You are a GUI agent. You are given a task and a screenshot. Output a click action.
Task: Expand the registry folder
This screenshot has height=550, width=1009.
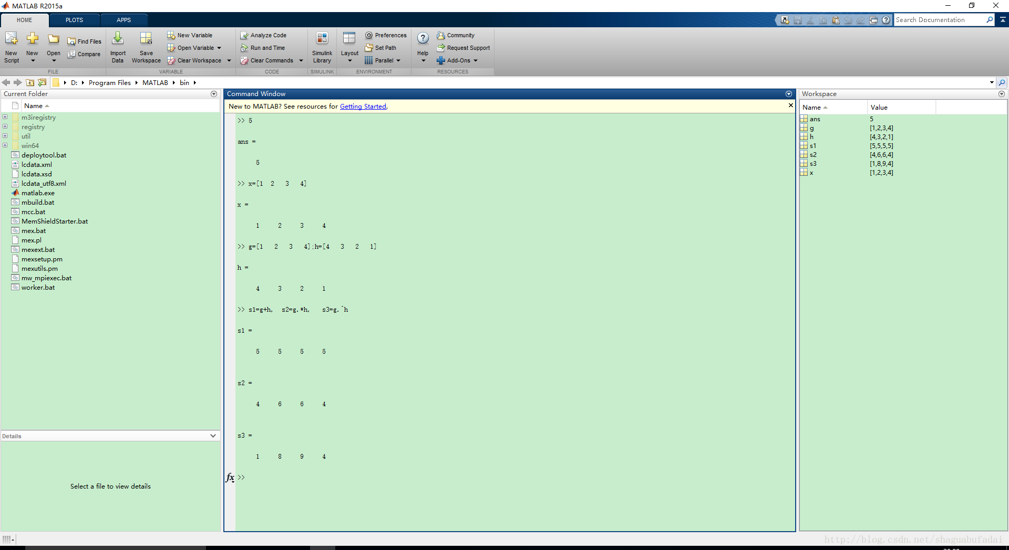click(5, 126)
